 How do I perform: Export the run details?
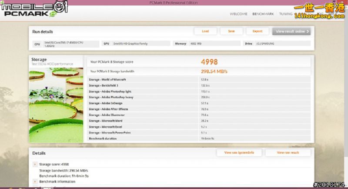coord(258,31)
